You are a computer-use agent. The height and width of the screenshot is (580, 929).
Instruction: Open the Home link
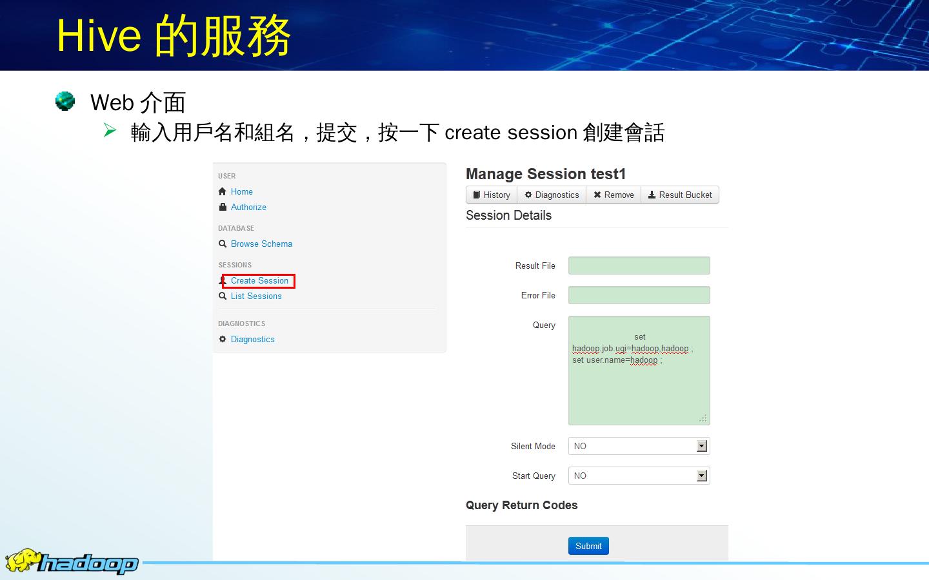[x=242, y=191]
